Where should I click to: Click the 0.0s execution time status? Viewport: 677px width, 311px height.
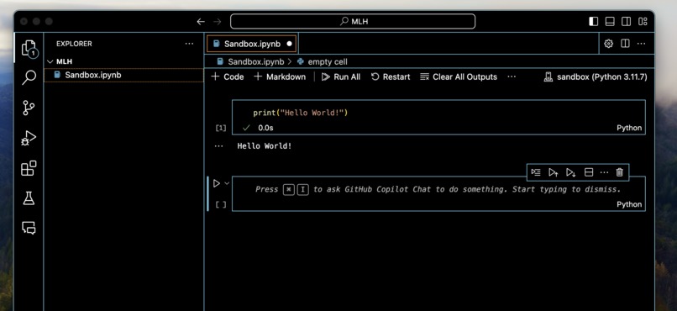click(x=265, y=128)
